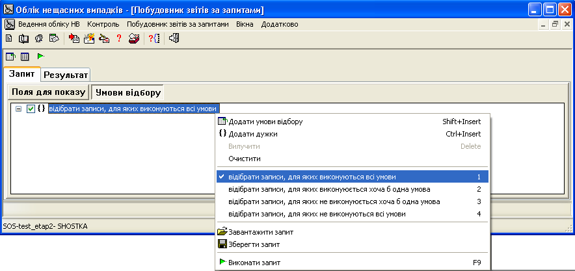The width and height of the screenshot is (575, 271).
Task: Click the 'Поля для показу' button
Action: [x=49, y=92]
